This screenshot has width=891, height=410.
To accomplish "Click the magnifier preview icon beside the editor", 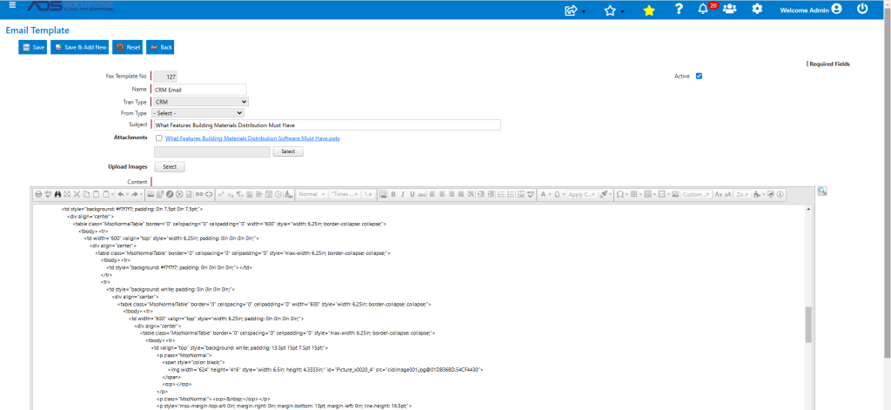I will pyautogui.click(x=822, y=192).
